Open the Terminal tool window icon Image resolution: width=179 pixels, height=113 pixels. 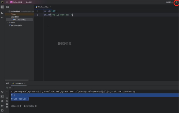pyautogui.click(x=2, y=111)
